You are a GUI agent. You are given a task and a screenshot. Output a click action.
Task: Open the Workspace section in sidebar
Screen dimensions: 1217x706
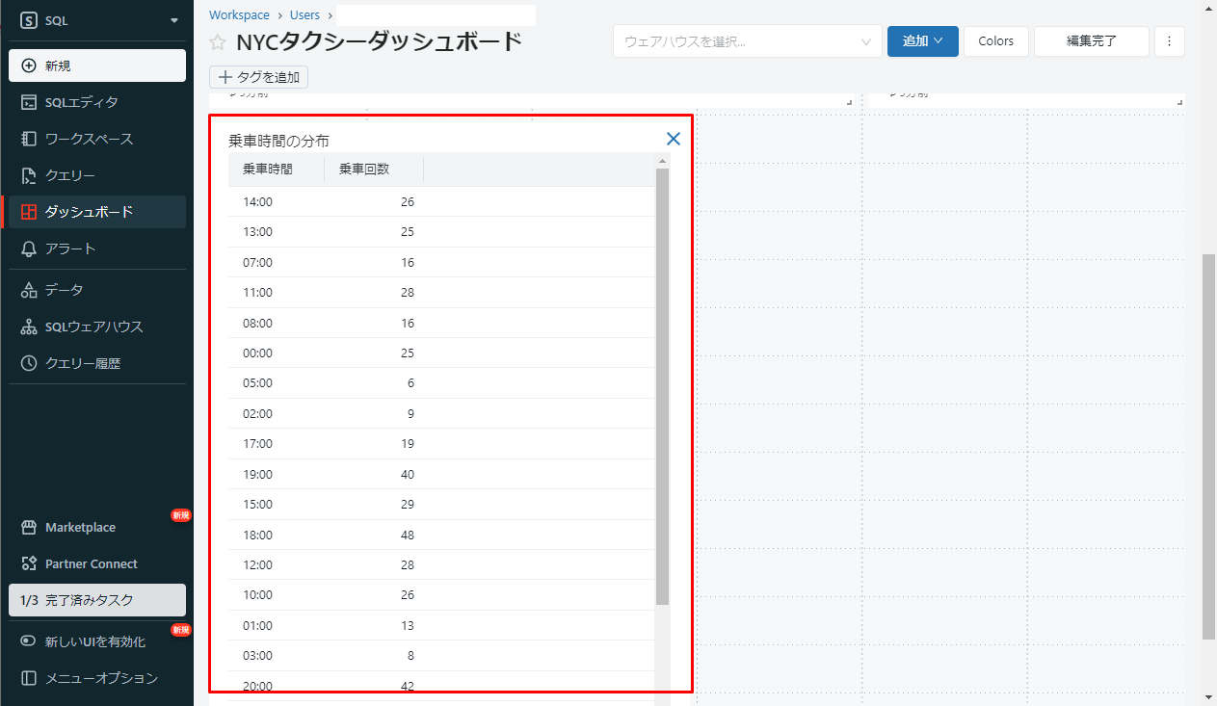pos(89,139)
